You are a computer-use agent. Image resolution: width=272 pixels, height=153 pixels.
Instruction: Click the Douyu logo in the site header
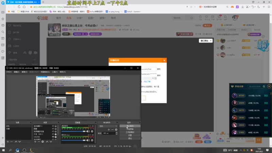[42, 18]
